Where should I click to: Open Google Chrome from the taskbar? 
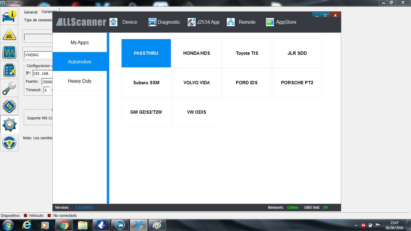tap(64, 225)
